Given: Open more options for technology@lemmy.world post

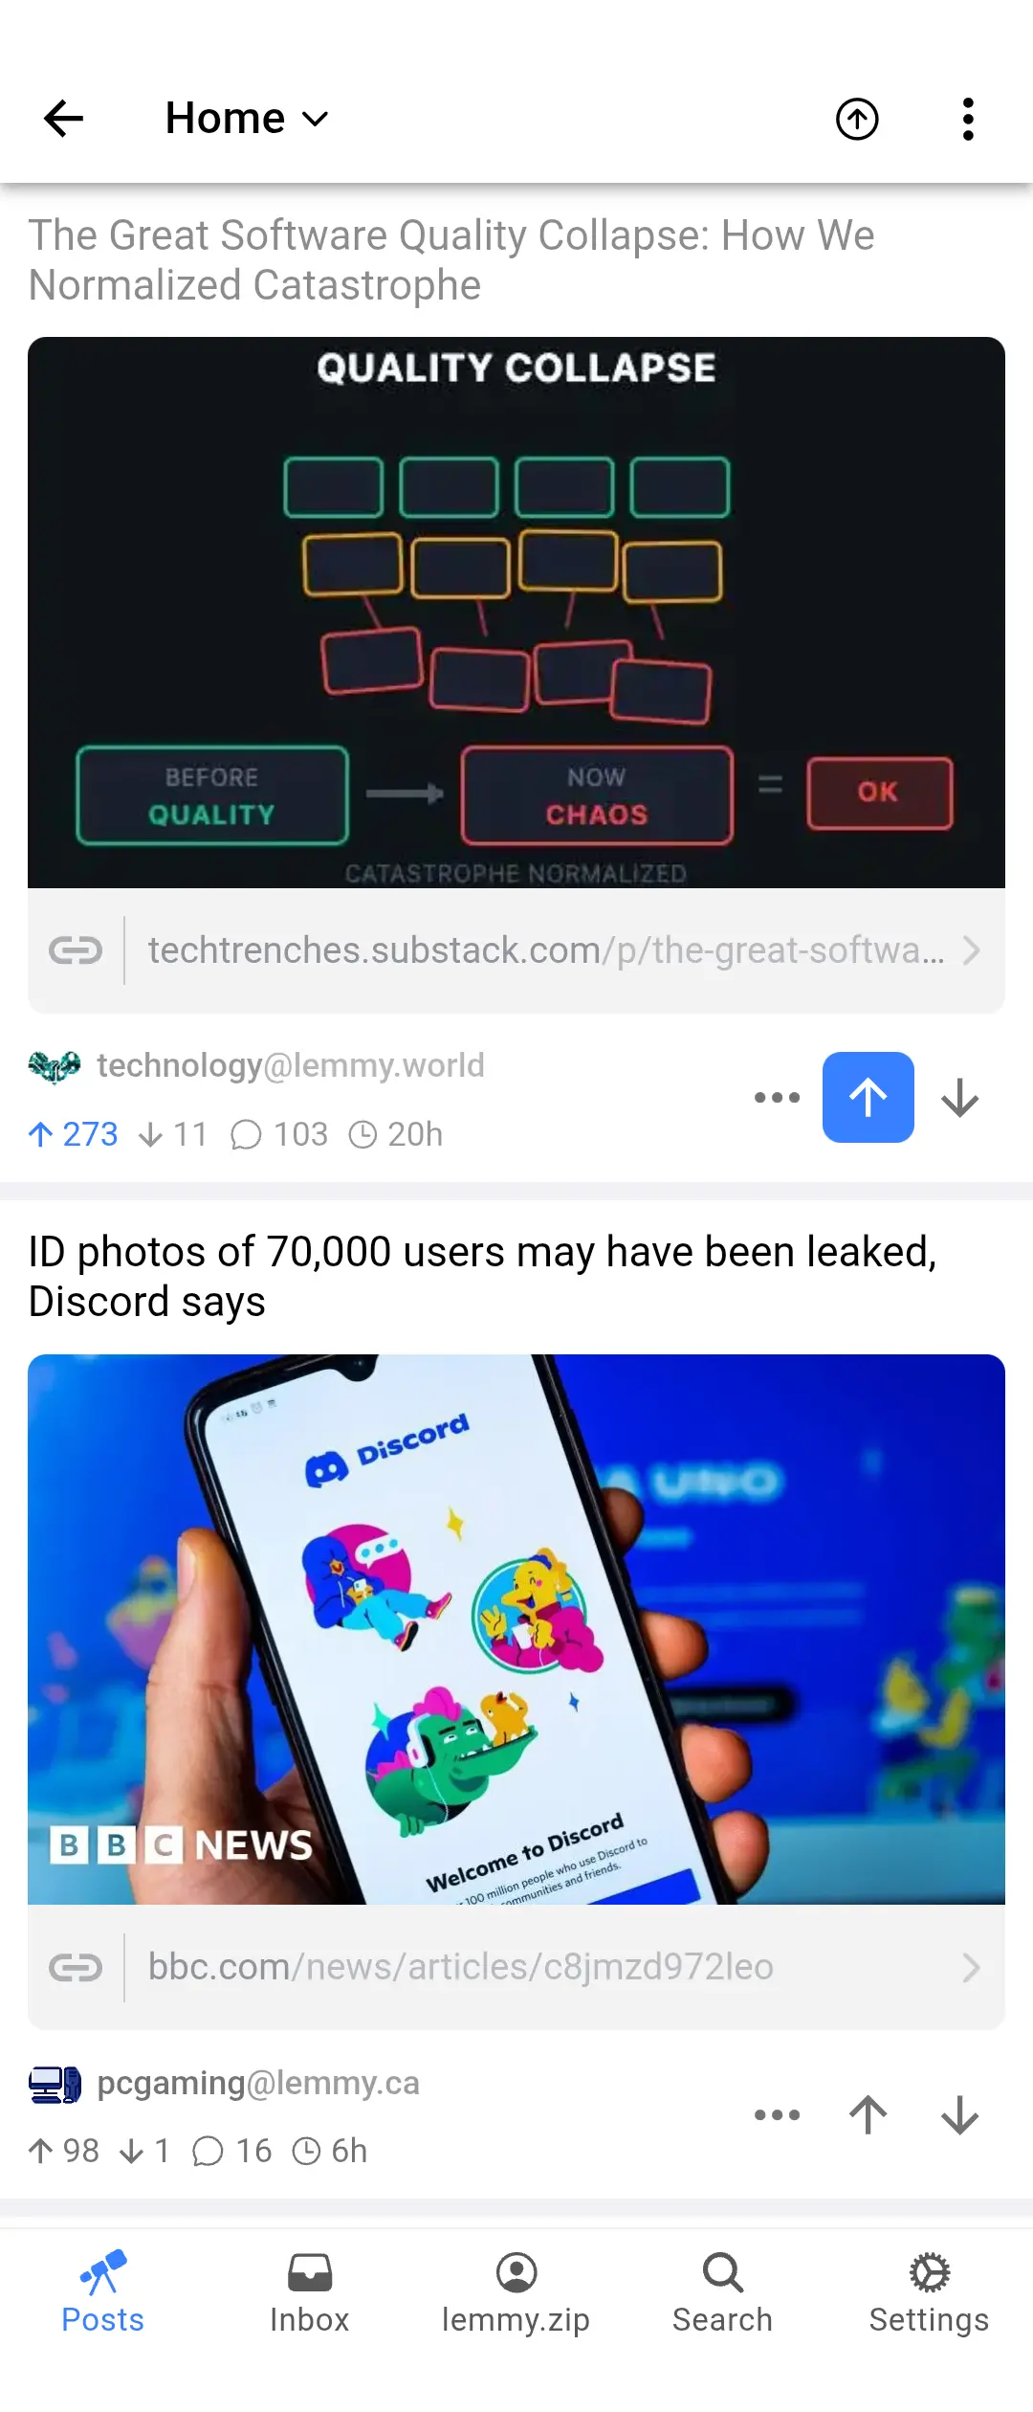Looking at the screenshot, I should point(777,1097).
